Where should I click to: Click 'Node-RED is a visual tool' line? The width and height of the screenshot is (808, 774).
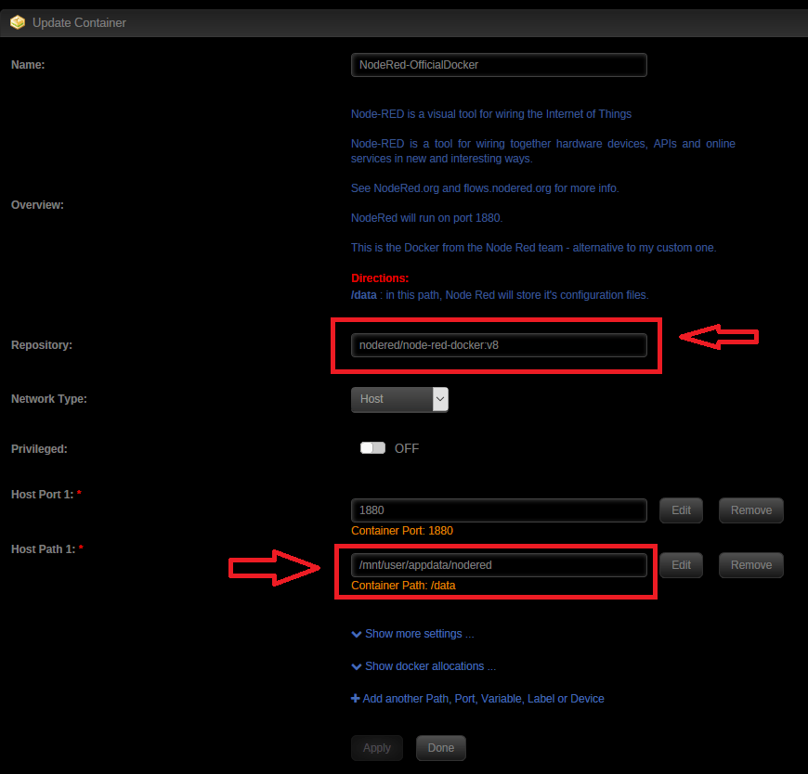pyautogui.click(x=491, y=114)
